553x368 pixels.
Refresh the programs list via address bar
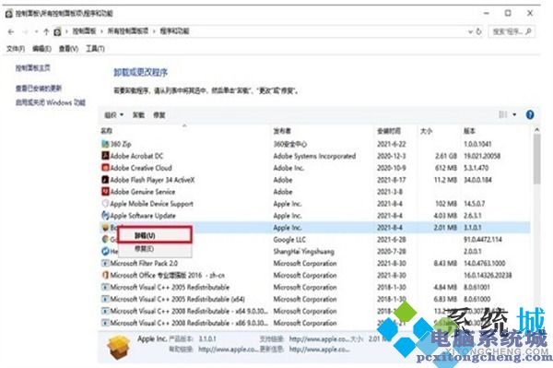(478, 31)
